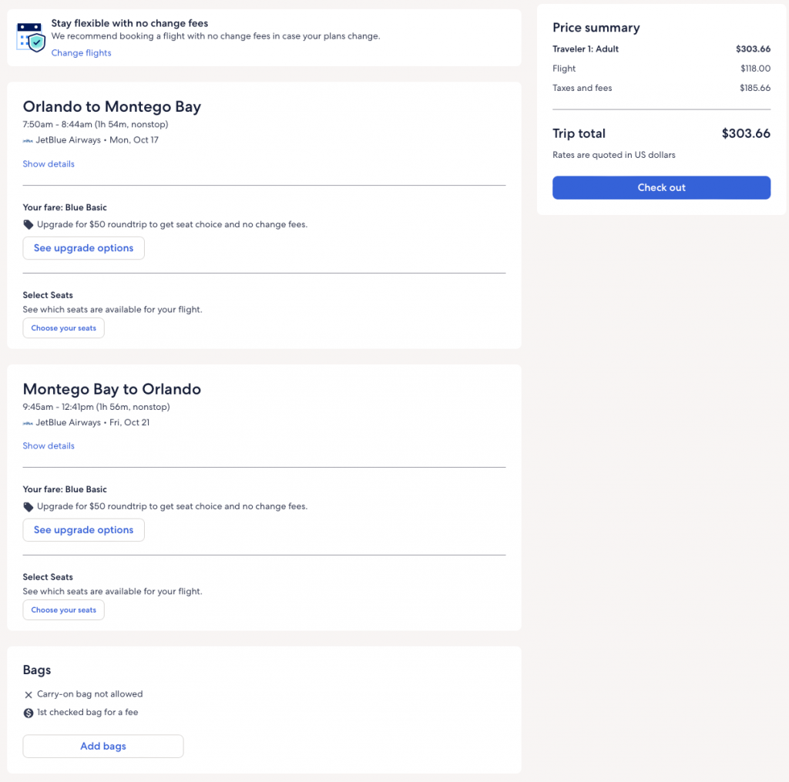Image resolution: width=789 pixels, height=782 pixels.
Task: See upgrade options for the Orlando departure flight
Action: coord(83,248)
